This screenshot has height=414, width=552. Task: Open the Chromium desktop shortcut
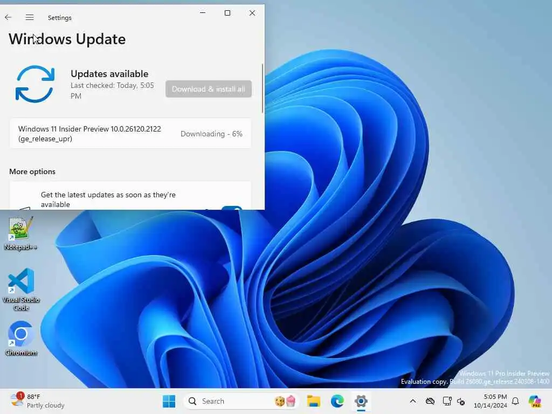pyautogui.click(x=21, y=339)
